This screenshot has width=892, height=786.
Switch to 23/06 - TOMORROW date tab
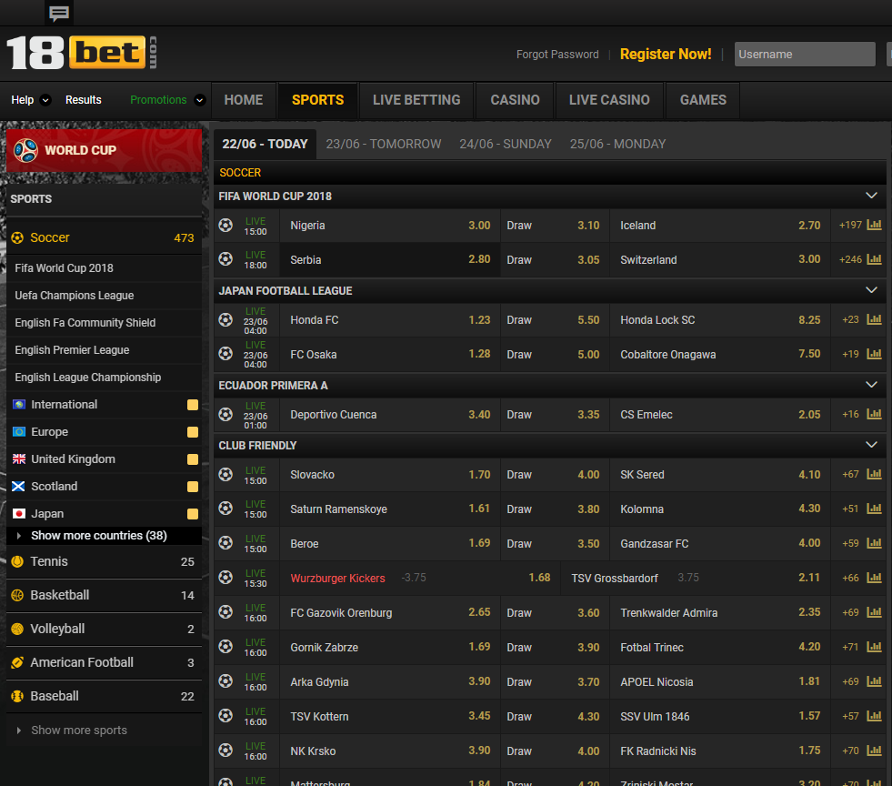pos(384,144)
